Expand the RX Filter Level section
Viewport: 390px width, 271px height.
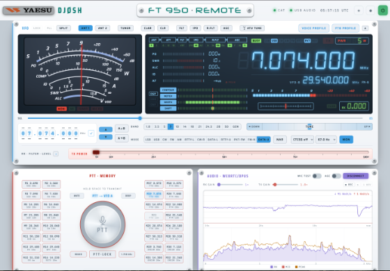(56, 154)
